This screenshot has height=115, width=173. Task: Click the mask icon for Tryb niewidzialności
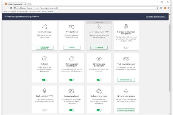tap(126, 59)
